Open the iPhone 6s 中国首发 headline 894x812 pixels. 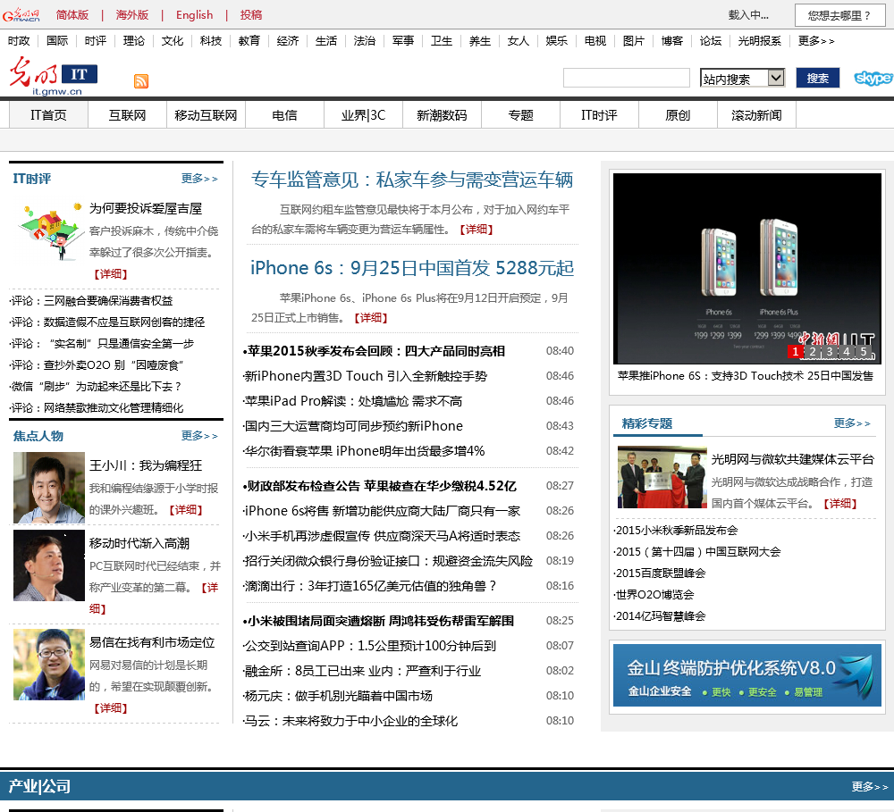(x=412, y=269)
